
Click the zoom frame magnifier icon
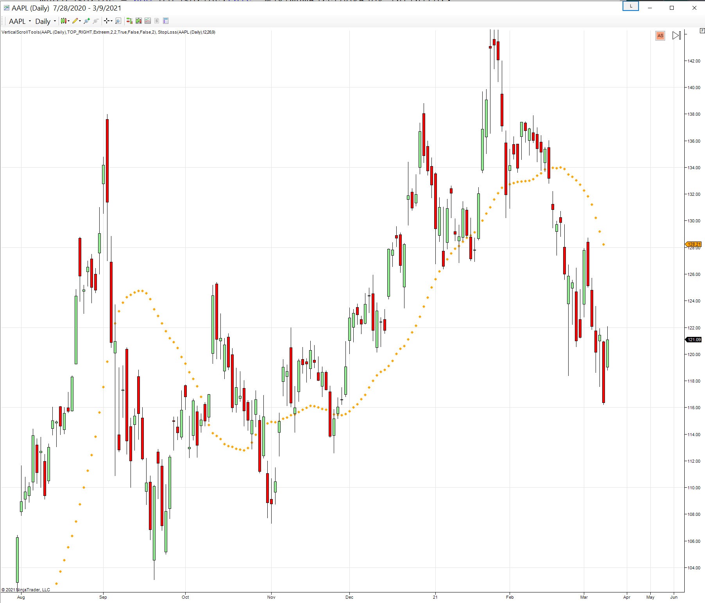[x=118, y=21]
